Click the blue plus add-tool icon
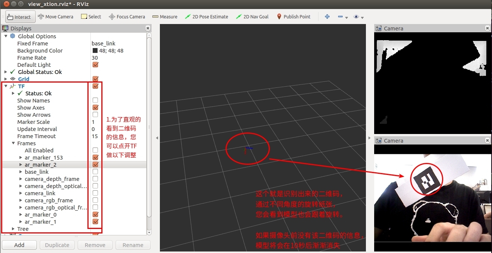This screenshot has height=253, width=492. 327,17
